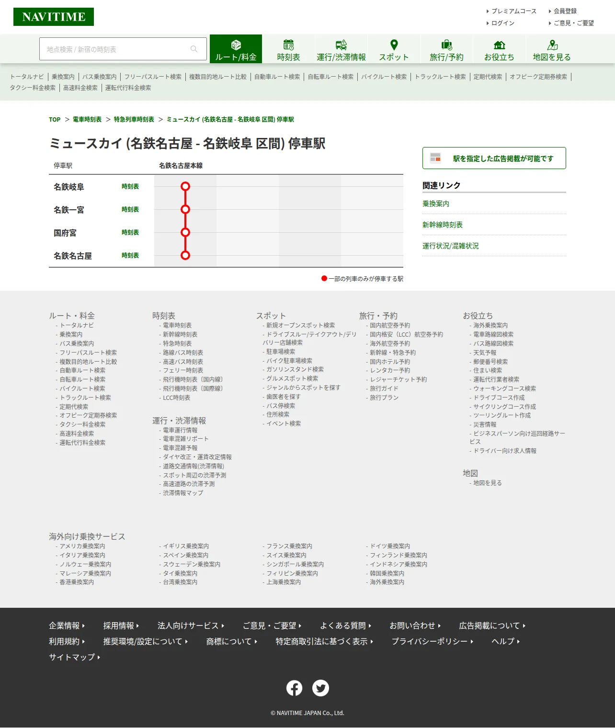This screenshot has width=615, height=728.
Task: Click 採用情報 in dark footer
Action: point(121,626)
